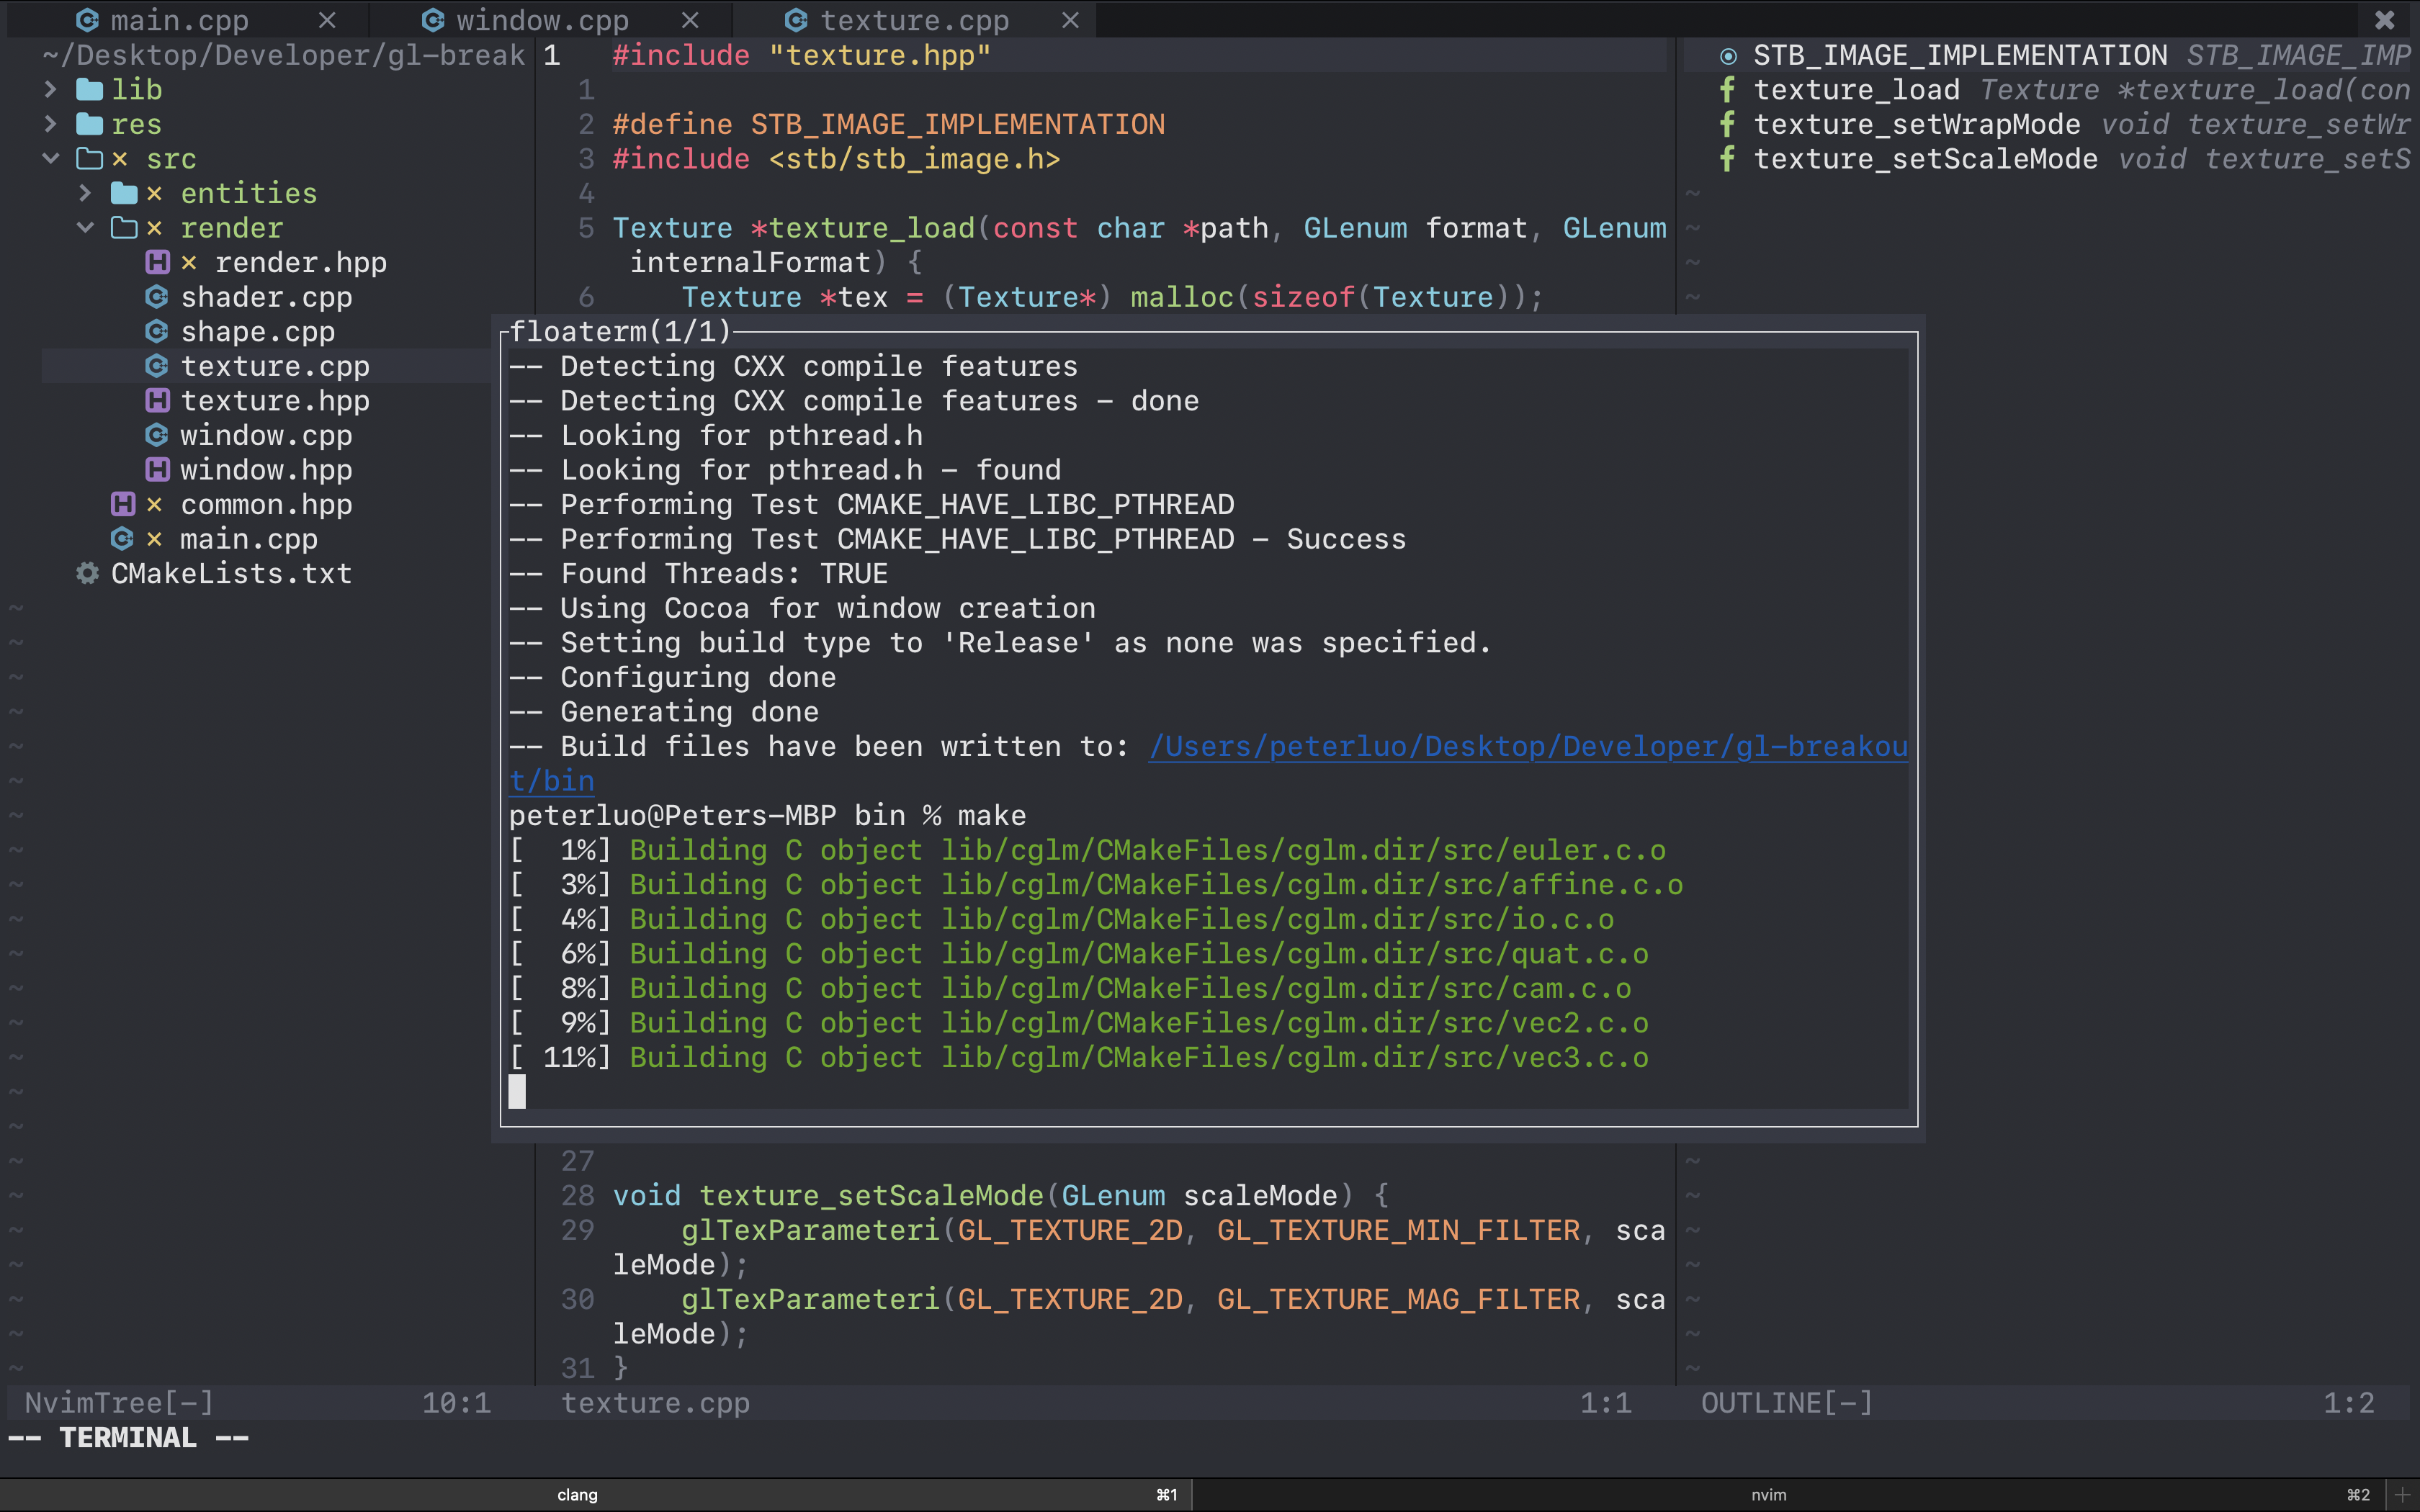Image resolution: width=2420 pixels, height=1512 pixels.
Task: Close the main.cpp tab
Action: 328,20
